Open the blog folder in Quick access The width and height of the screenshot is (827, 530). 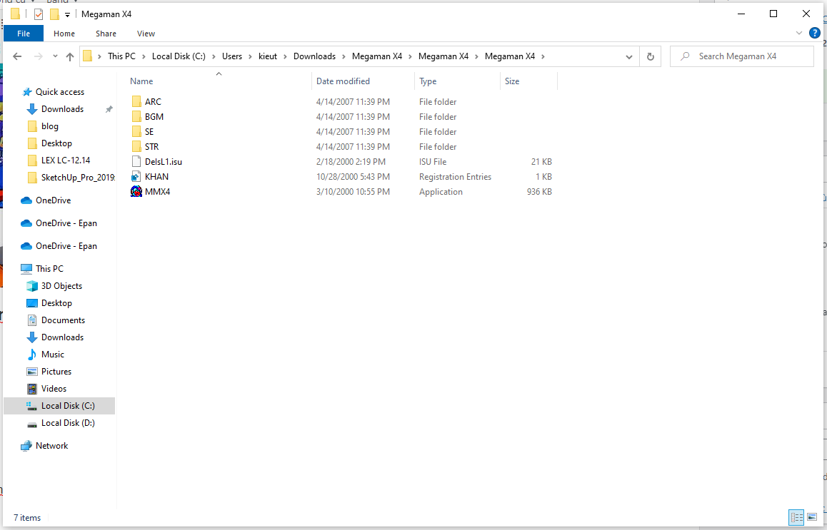pos(43,126)
